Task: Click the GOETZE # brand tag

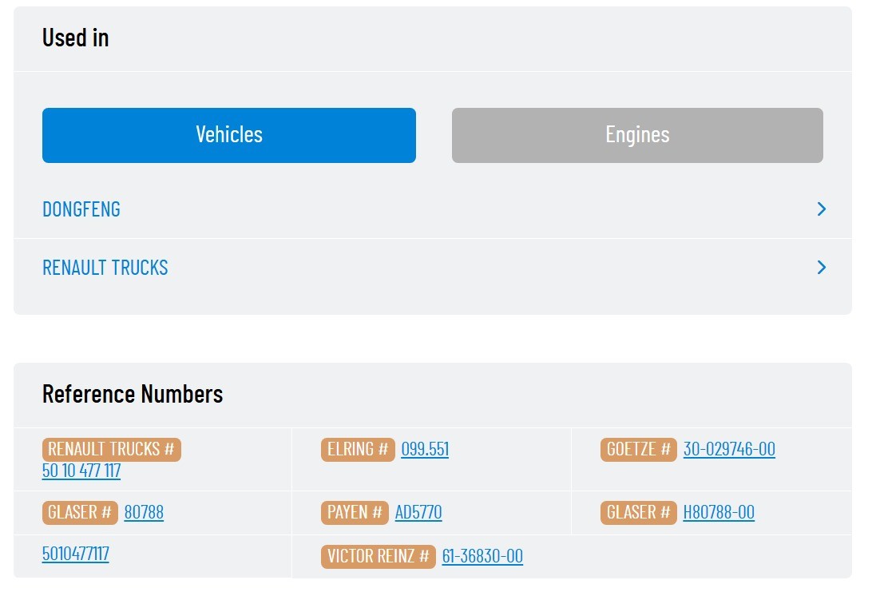Action: [639, 449]
